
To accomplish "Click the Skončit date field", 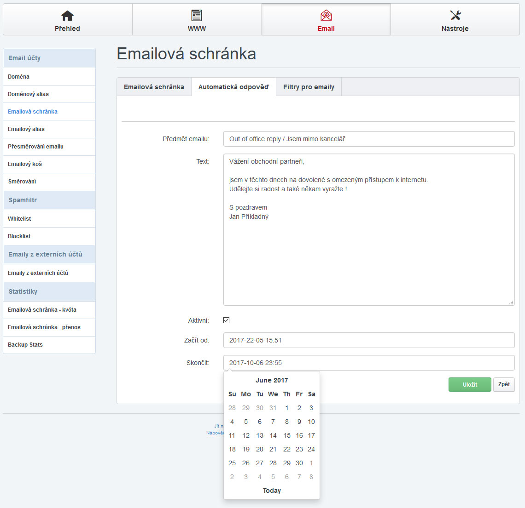I will (368, 363).
